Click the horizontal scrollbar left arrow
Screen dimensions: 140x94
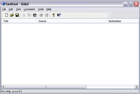click(x=3, y=87)
